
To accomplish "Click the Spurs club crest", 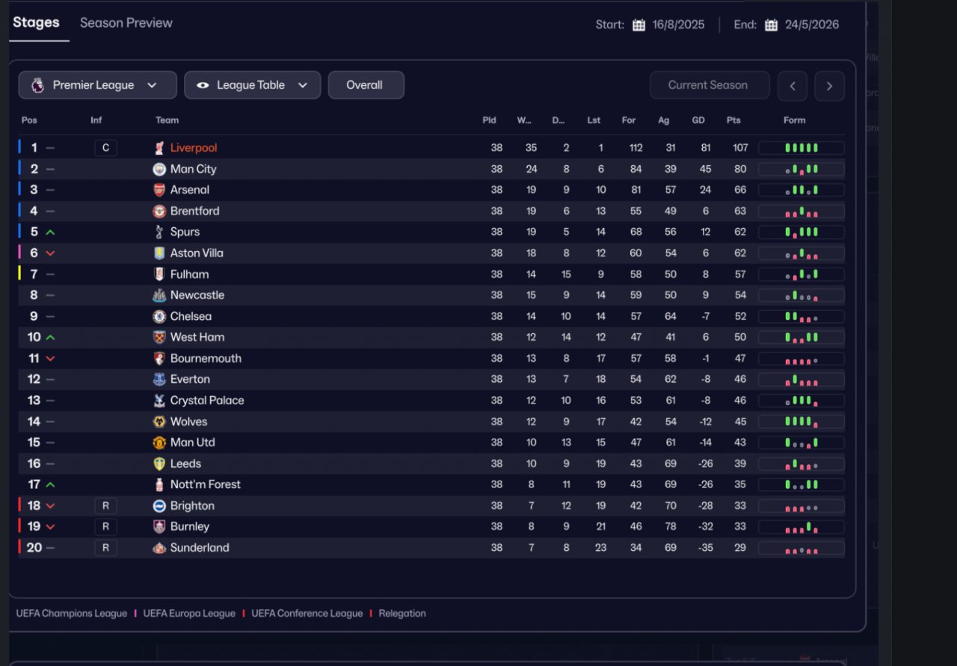I will coord(159,232).
